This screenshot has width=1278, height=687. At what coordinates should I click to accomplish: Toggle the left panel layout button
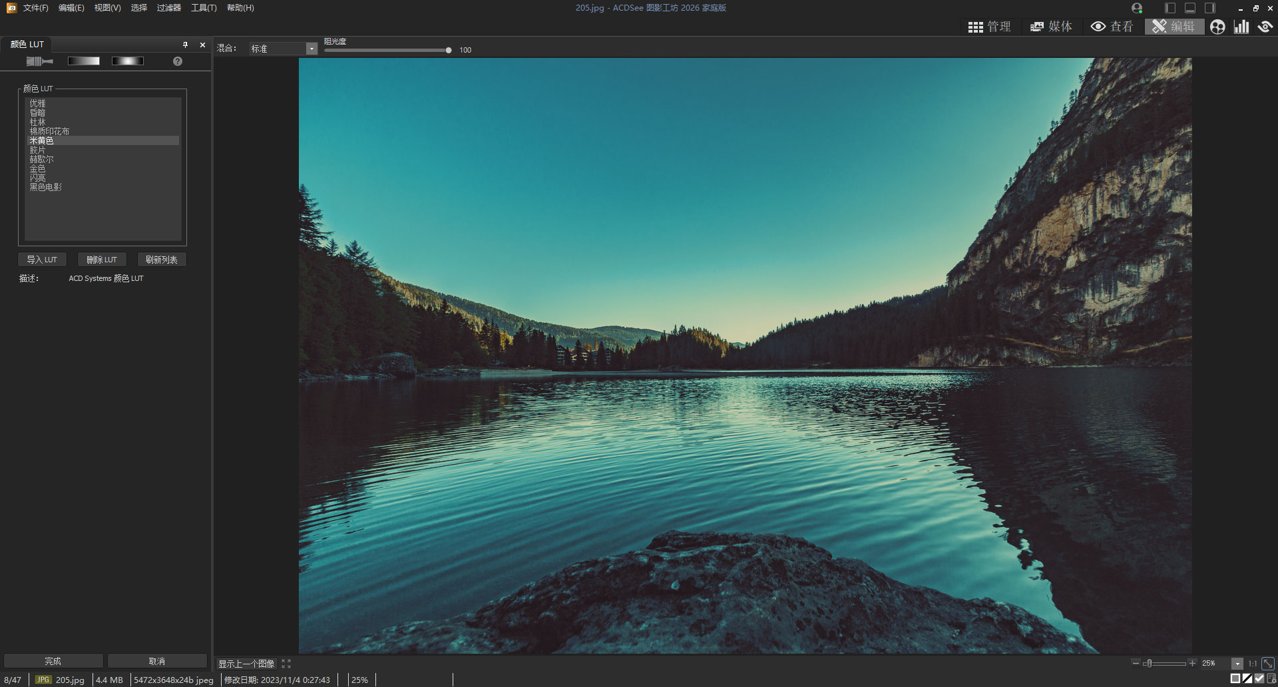(x=1170, y=8)
